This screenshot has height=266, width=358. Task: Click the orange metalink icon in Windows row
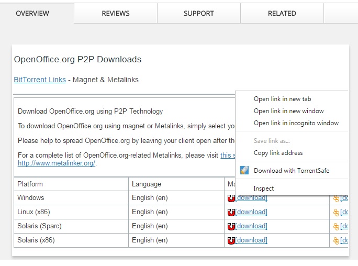click(336, 198)
